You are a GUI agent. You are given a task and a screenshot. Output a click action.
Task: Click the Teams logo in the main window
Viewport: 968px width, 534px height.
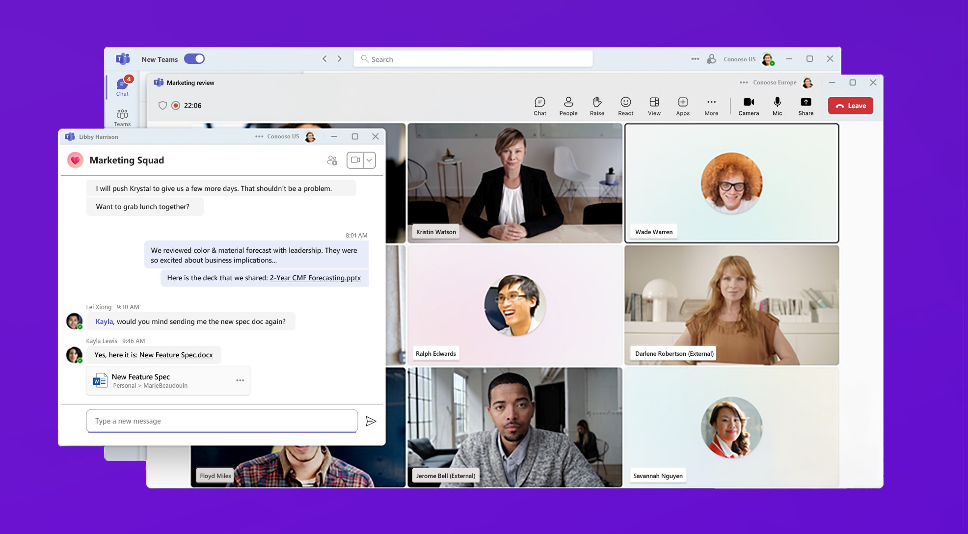coord(123,59)
